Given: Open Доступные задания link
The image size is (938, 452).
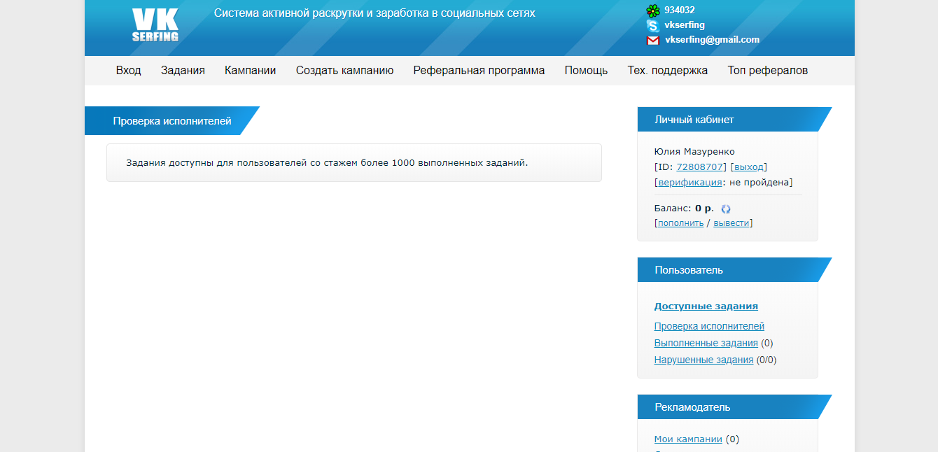Looking at the screenshot, I should pos(706,306).
